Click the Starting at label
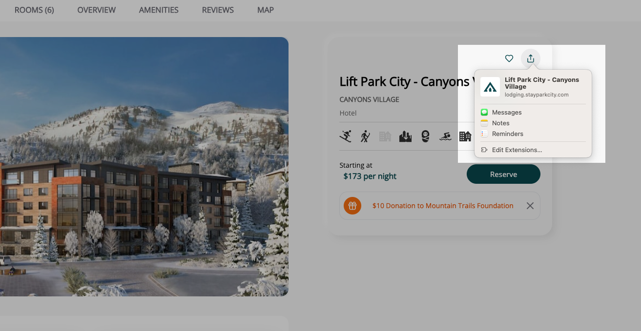641x331 pixels. [356, 165]
